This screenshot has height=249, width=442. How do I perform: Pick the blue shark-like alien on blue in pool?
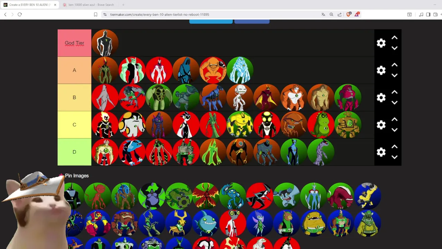click(x=206, y=223)
